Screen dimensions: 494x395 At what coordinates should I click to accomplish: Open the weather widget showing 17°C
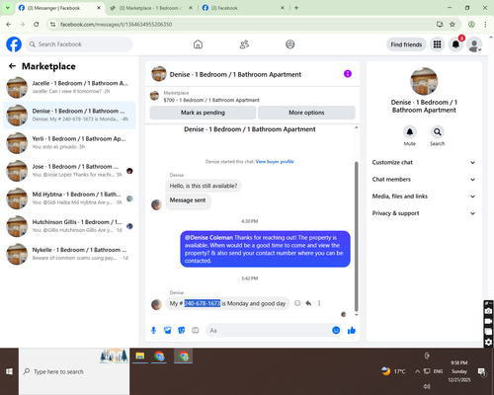393,371
